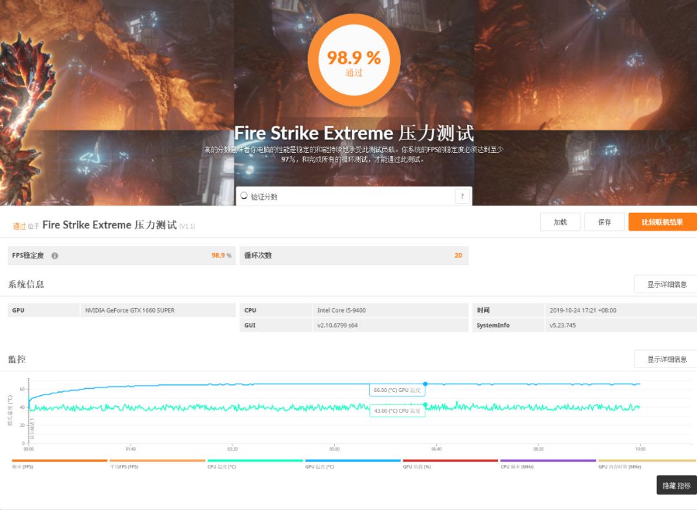The height and width of the screenshot is (510, 697).
Task: Click the FPS稳定度 98.9 % value
Action: 221,255
